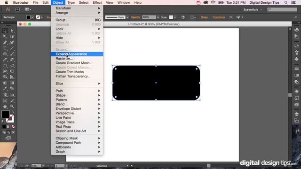Choose Rasterize from the Object menu
Screen dimensions: 301x169
pyautogui.click(x=77, y=58)
